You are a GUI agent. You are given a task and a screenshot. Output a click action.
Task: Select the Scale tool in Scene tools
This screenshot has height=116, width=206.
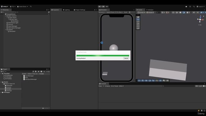tap(138, 24)
